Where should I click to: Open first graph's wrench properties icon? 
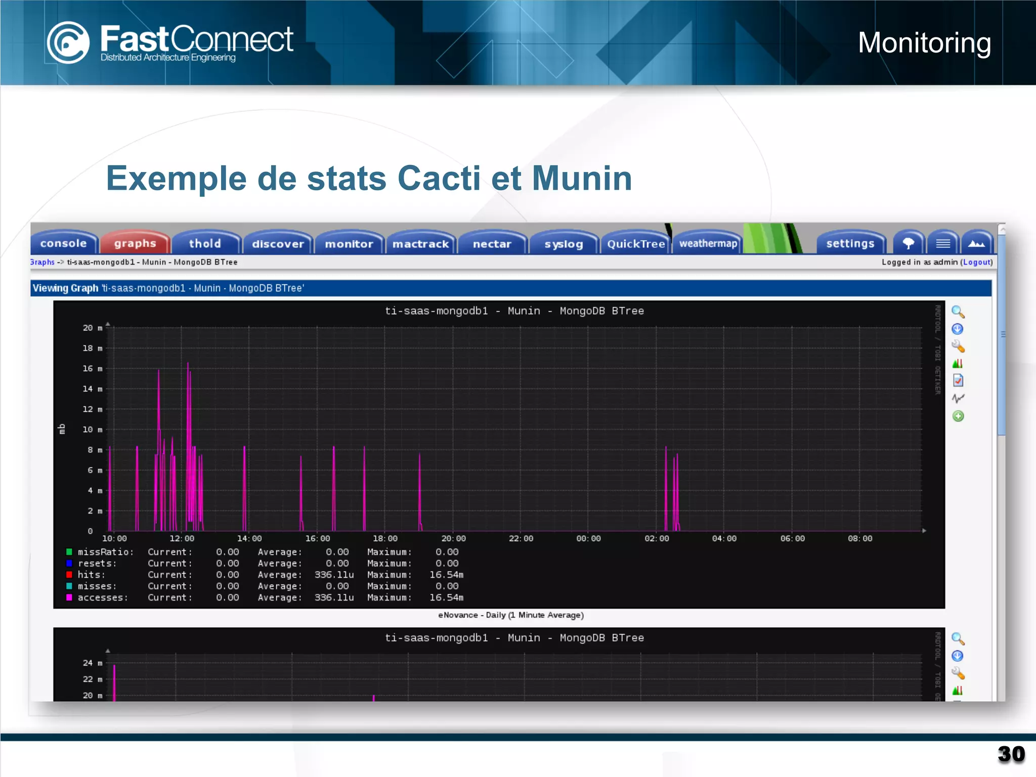pyautogui.click(x=958, y=347)
